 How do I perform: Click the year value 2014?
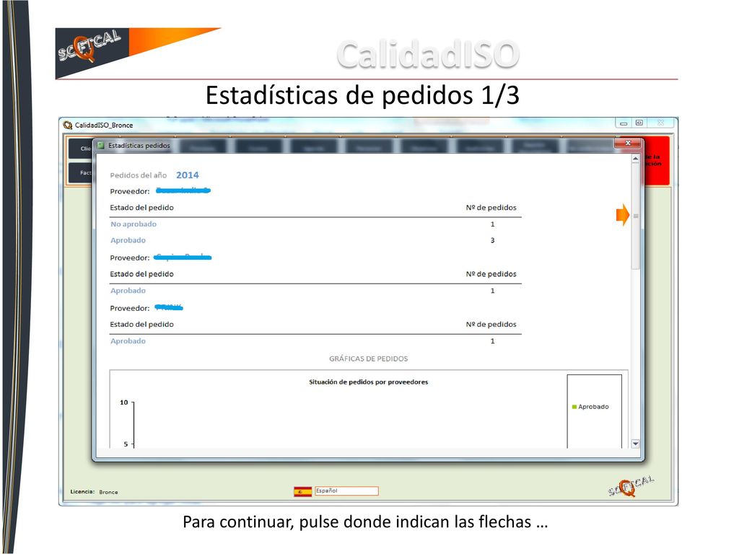click(187, 175)
